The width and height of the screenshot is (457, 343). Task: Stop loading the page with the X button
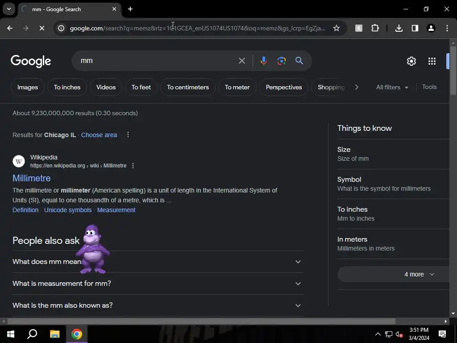[x=42, y=28]
